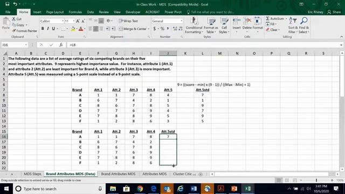Open File Explorer from the taskbar
The height and width of the screenshot is (194, 345).
(113, 189)
